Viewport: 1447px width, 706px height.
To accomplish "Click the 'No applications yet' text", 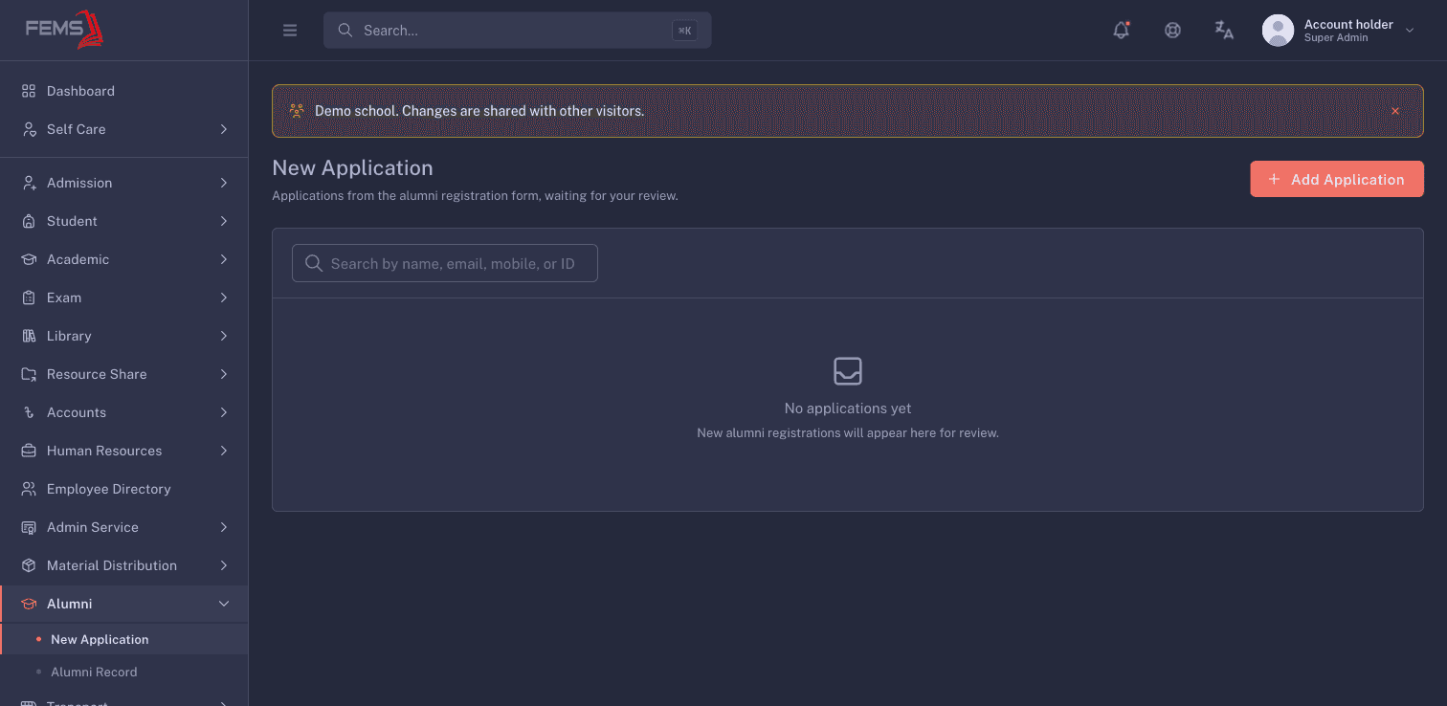I will (848, 408).
